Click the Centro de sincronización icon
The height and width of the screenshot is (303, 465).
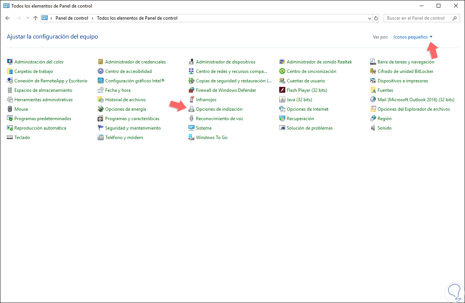tap(282, 71)
